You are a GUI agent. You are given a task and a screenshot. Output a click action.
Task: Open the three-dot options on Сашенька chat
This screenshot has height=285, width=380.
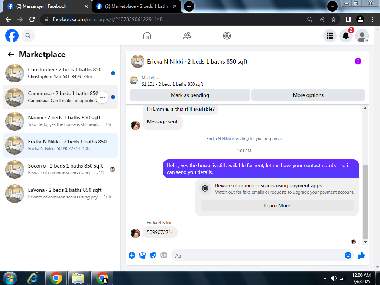click(x=102, y=97)
